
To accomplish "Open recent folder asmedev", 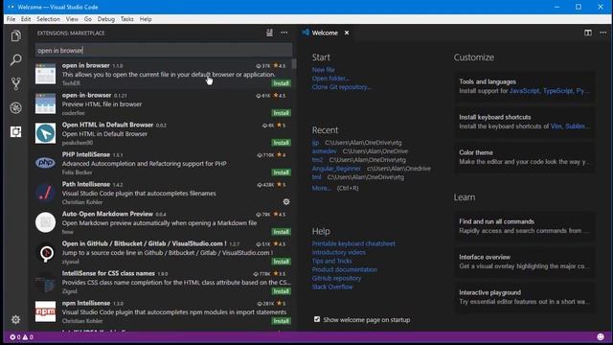I will 324,151.
